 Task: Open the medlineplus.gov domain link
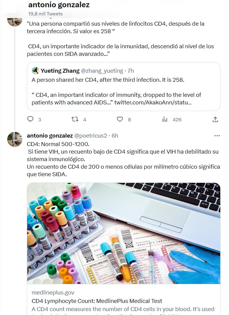pyautogui.click(x=53, y=293)
